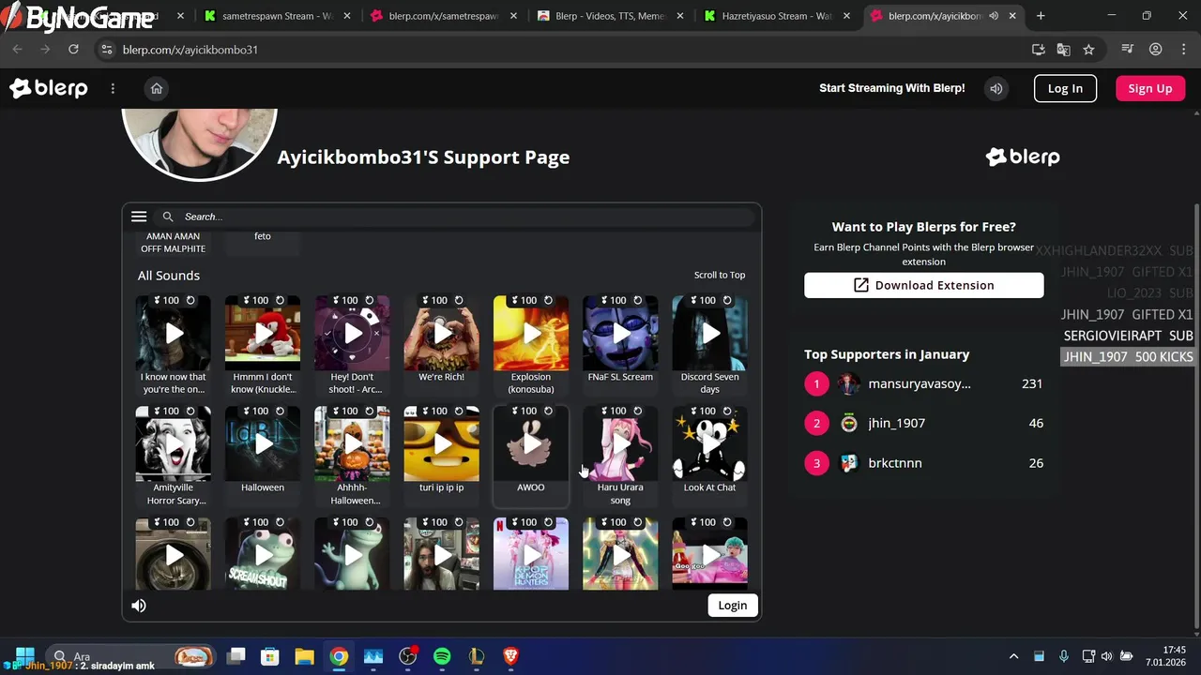Select supporter "jhin_1907" in Top Supporters

[x=924, y=423]
